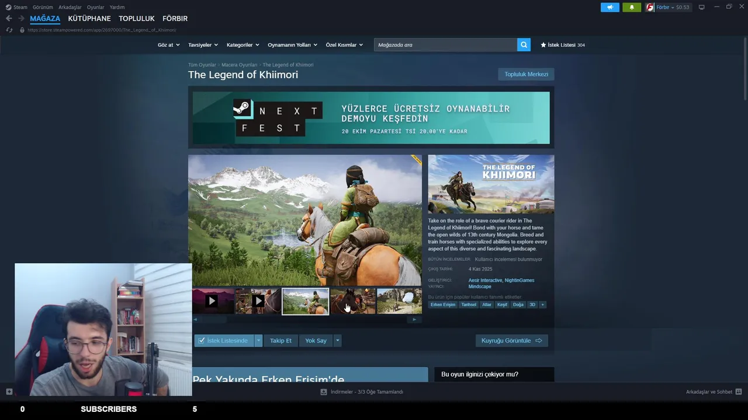Screen dimensions: 748x420
Task: Open the Oyunlar menu
Action: click(96, 7)
